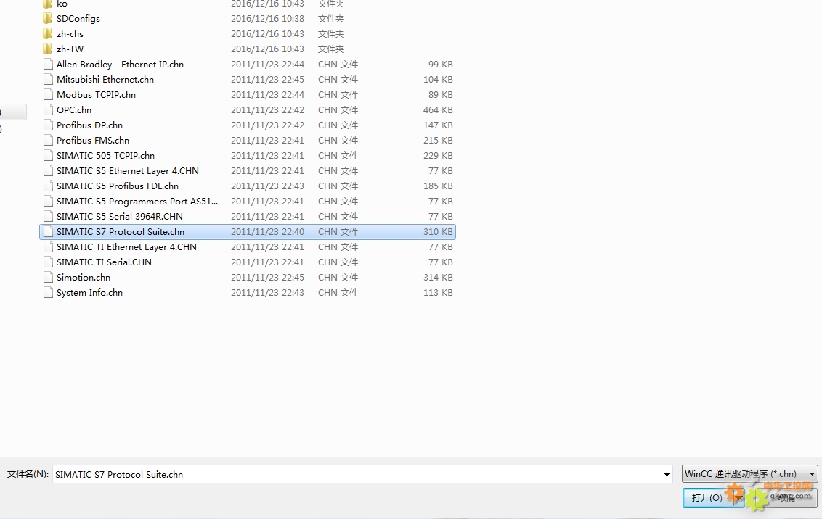Expand the arrow beside the 打开(O) button
822x519 pixels.
738,497
